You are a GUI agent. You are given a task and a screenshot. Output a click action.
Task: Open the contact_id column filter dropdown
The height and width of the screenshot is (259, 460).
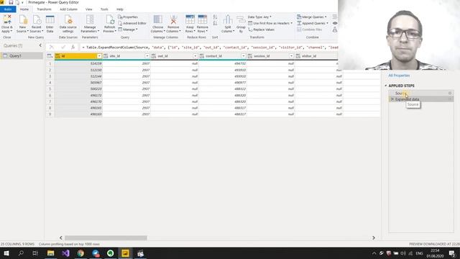[x=243, y=56]
